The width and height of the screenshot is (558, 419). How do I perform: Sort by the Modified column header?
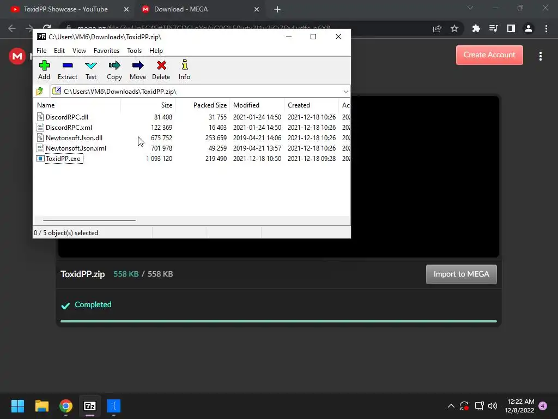(257, 105)
